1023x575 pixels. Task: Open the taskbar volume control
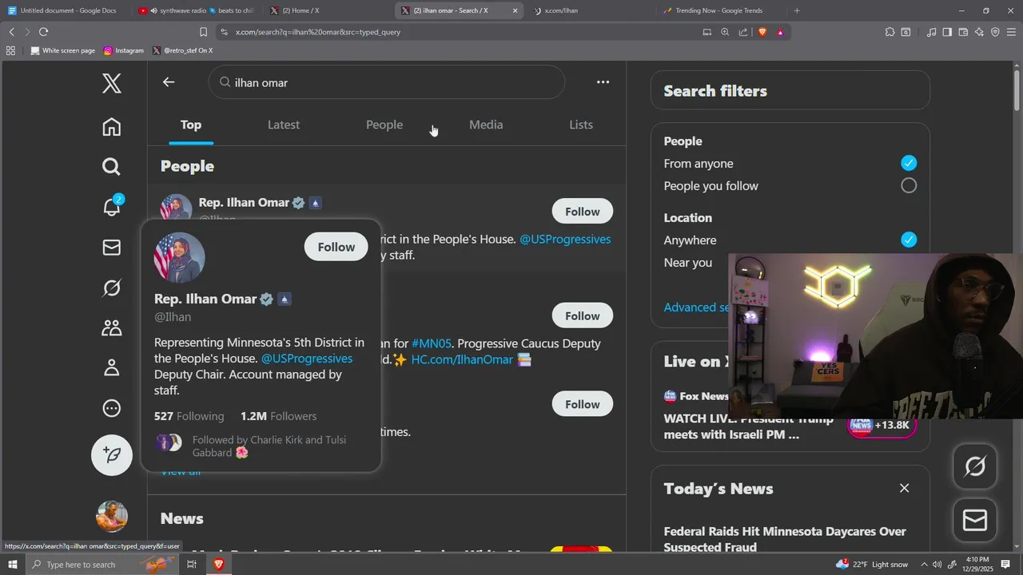click(x=937, y=565)
